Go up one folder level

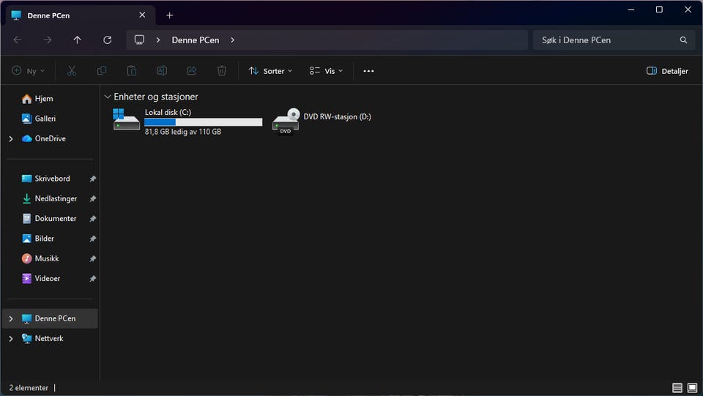coord(77,40)
